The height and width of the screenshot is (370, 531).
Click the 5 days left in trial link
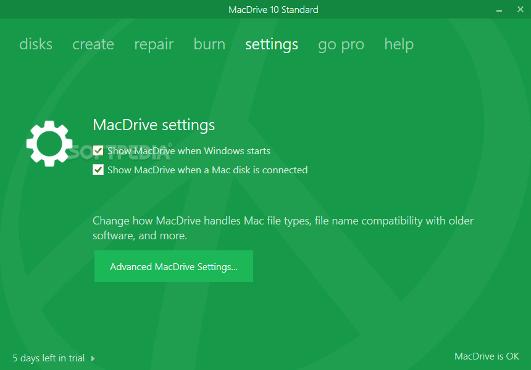click(x=48, y=358)
